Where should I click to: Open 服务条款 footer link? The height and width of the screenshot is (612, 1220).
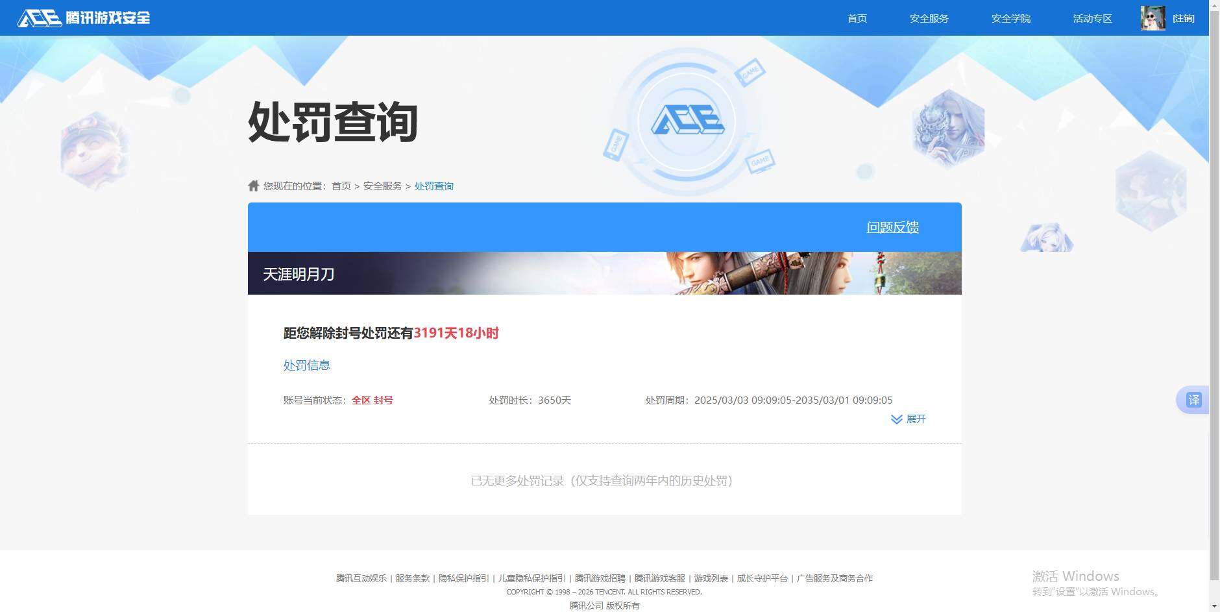[x=413, y=578]
